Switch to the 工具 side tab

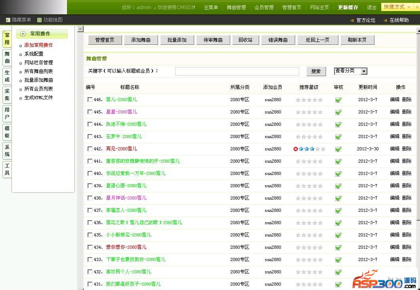pos(7,169)
